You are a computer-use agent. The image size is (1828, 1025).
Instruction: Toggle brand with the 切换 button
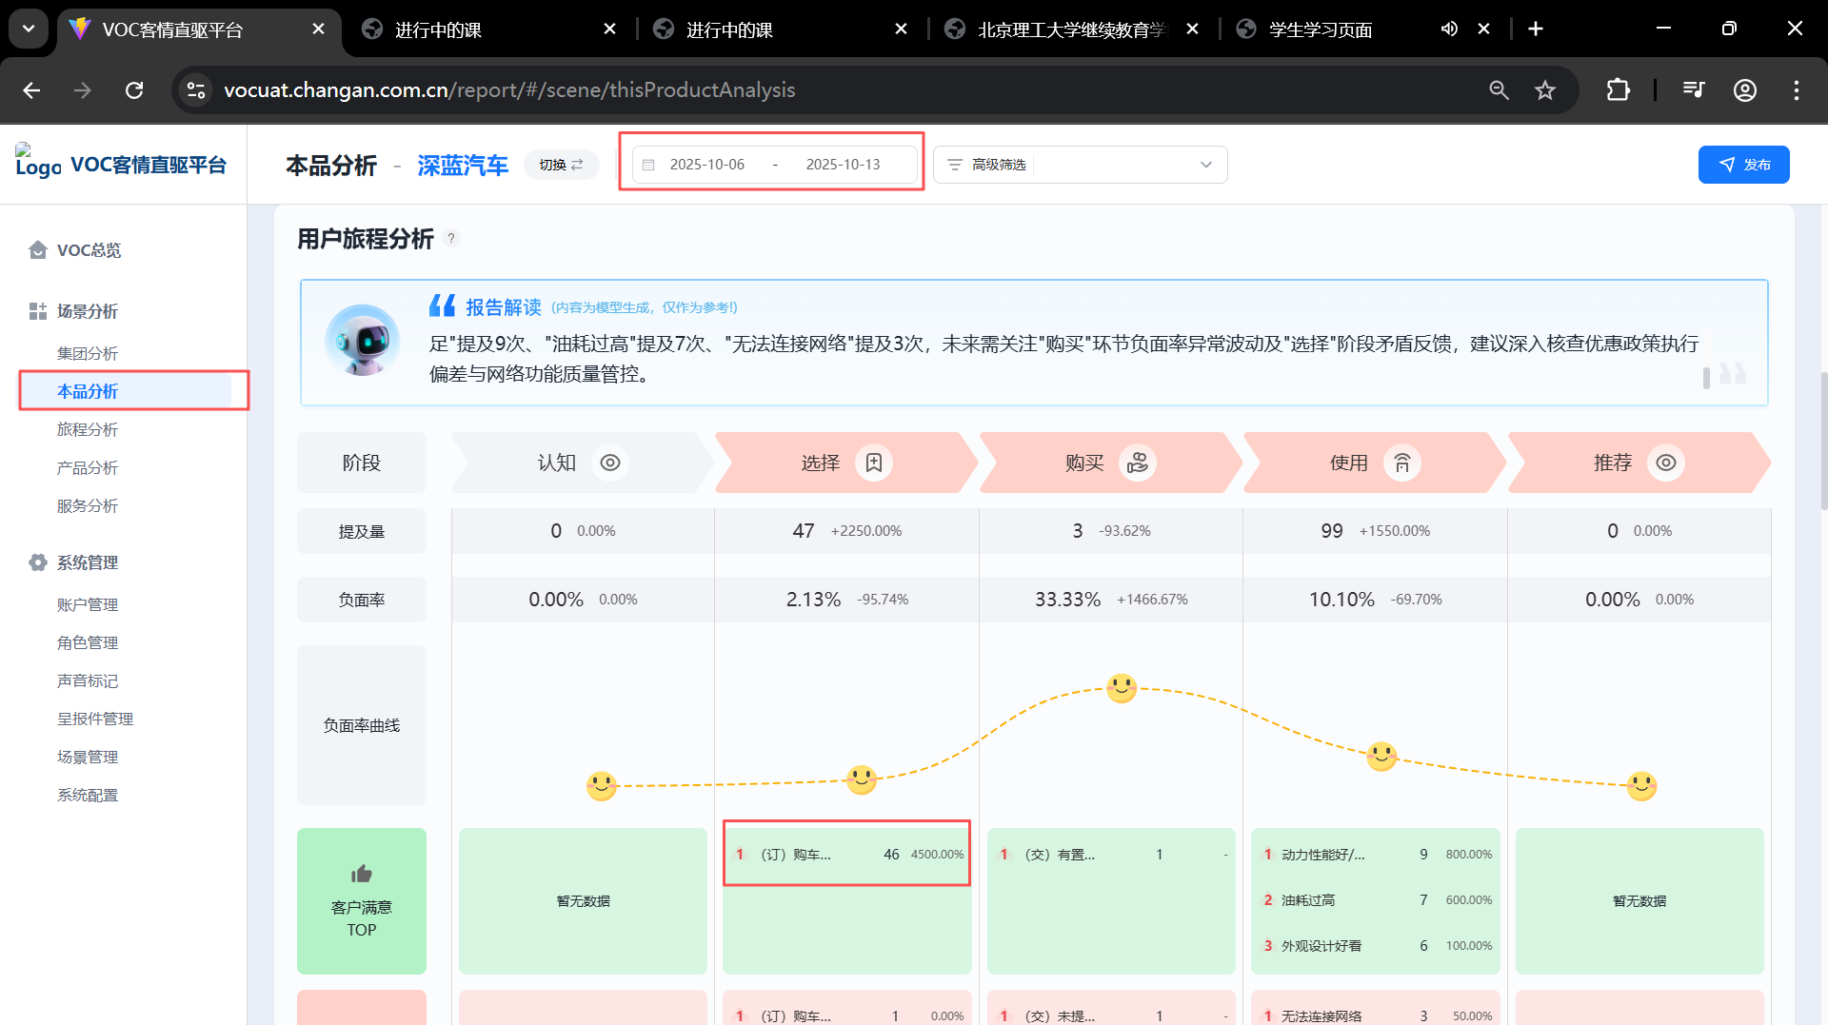(x=561, y=165)
